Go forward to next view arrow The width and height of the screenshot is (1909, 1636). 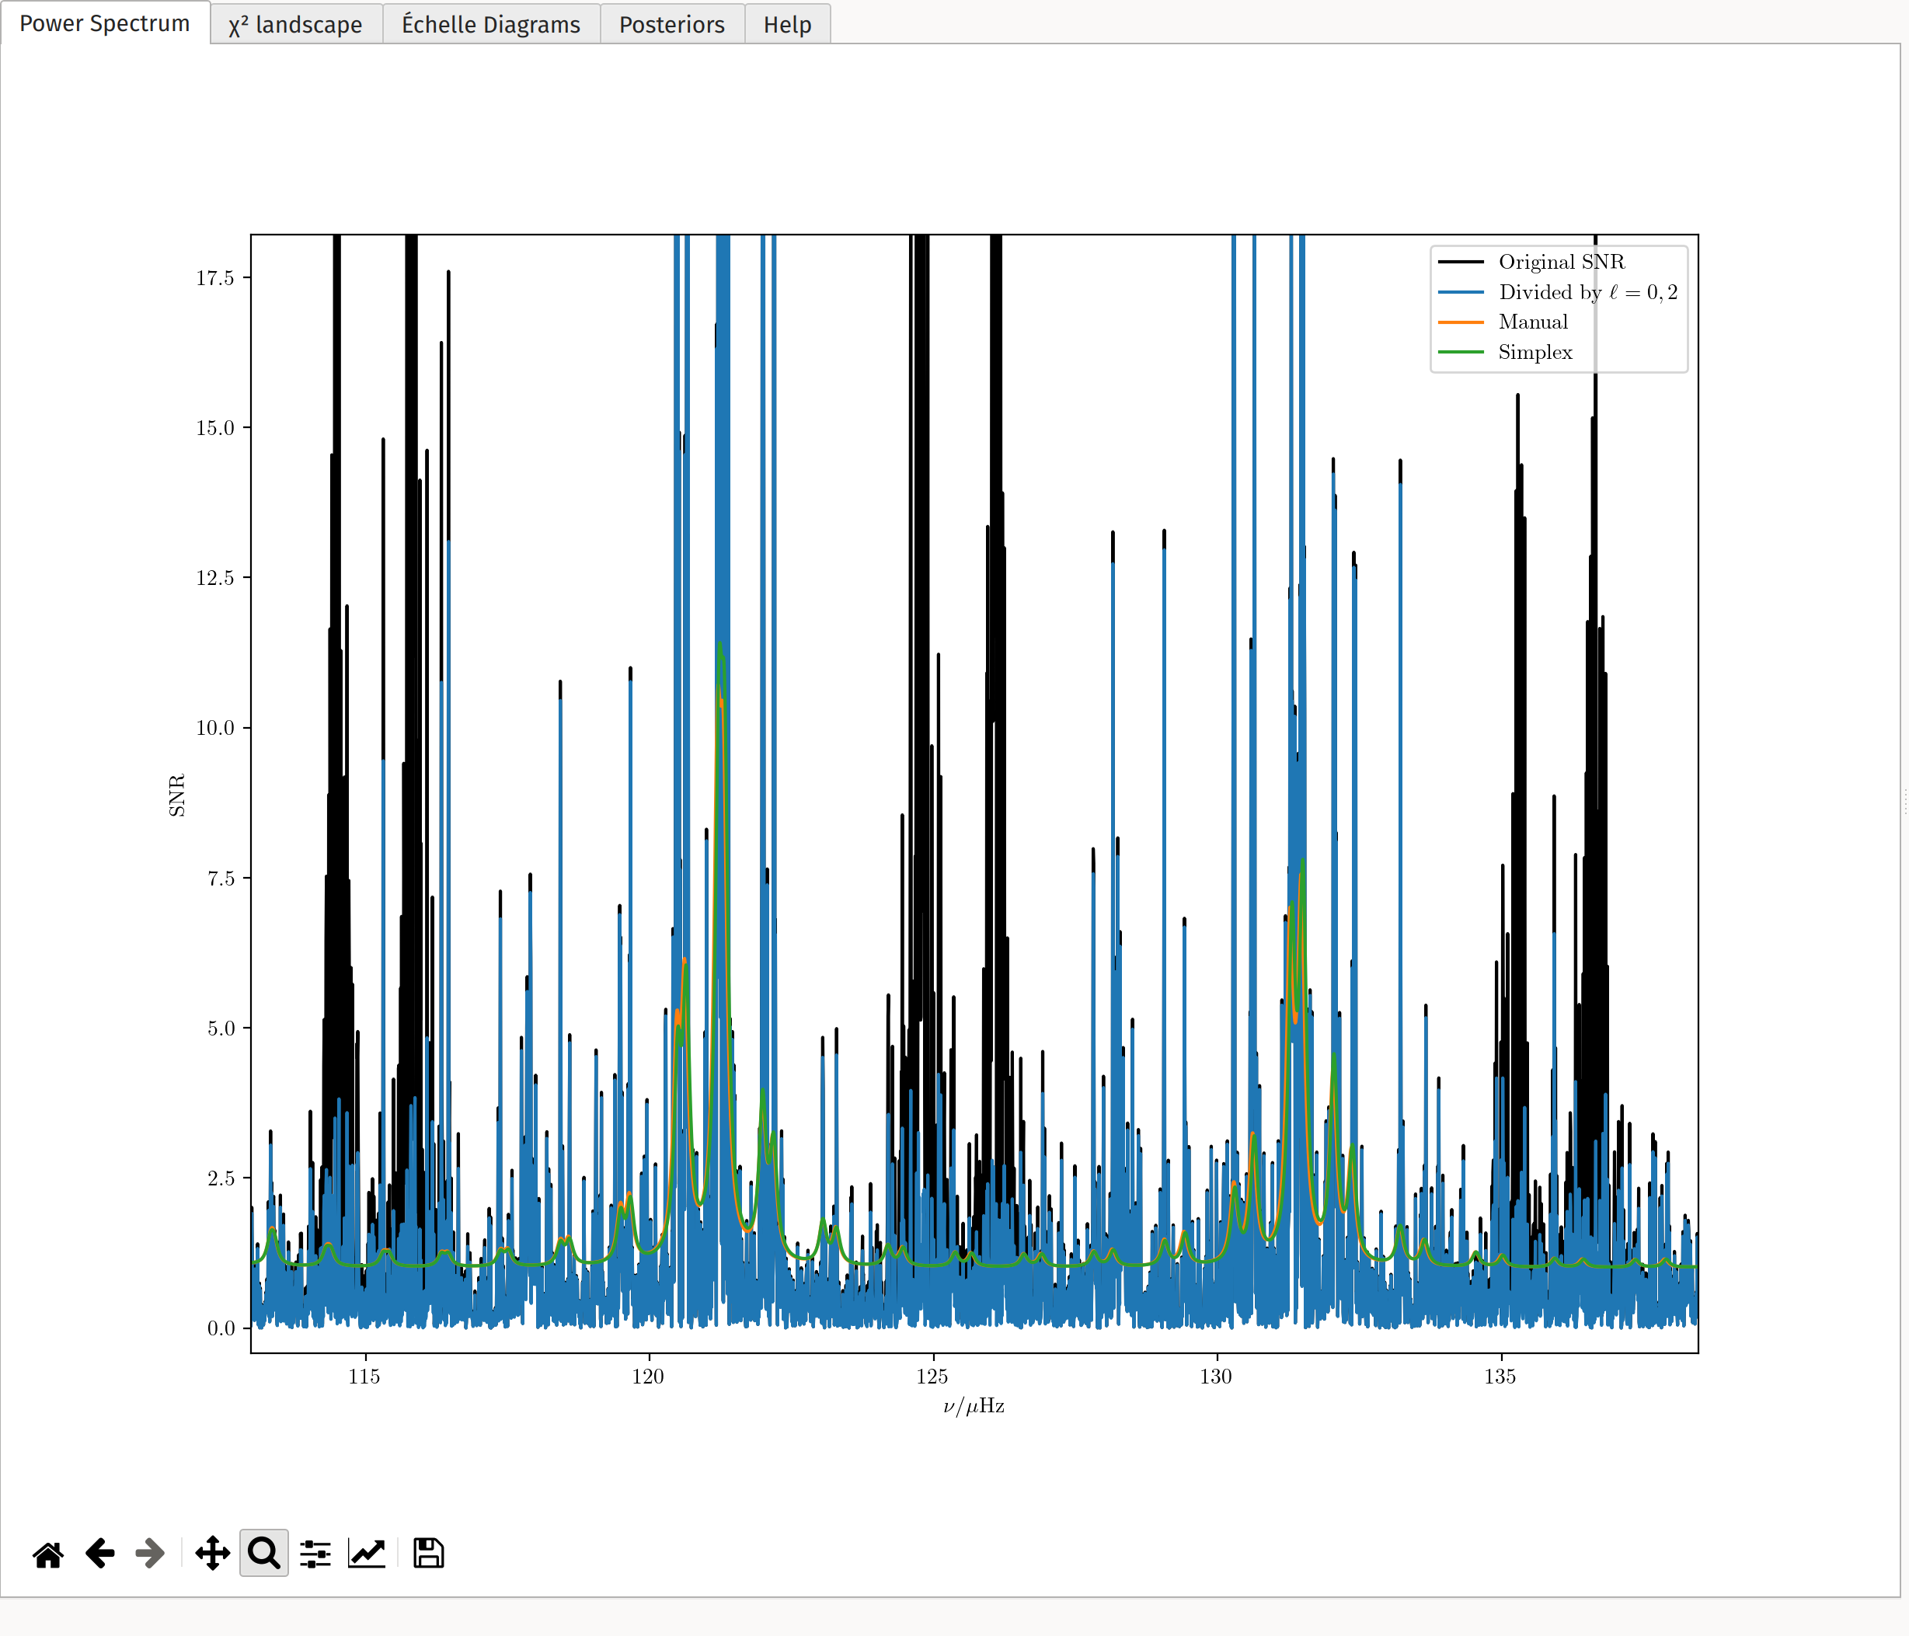150,1553
